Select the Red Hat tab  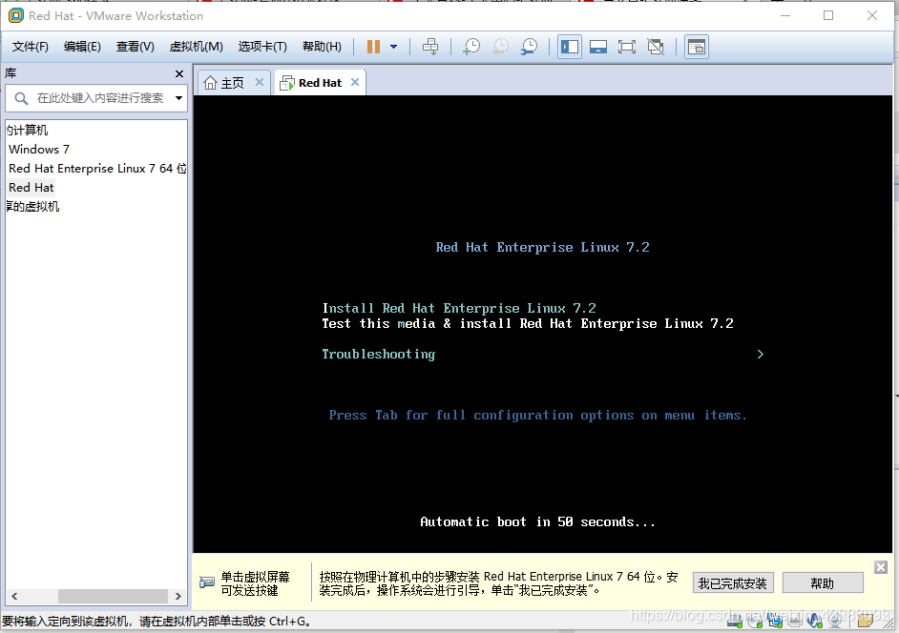coord(320,83)
